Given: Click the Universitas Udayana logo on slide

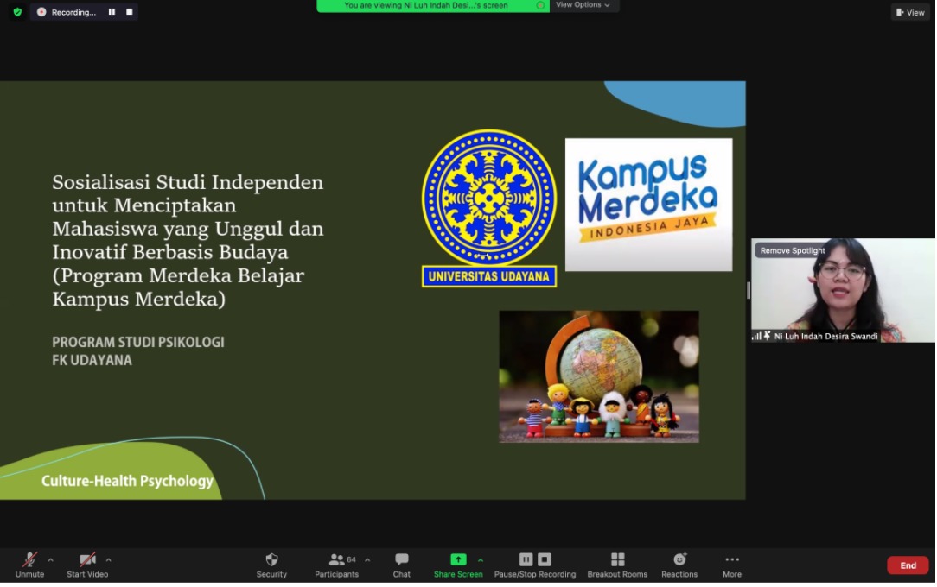Looking at the screenshot, I should pyautogui.click(x=489, y=208).
